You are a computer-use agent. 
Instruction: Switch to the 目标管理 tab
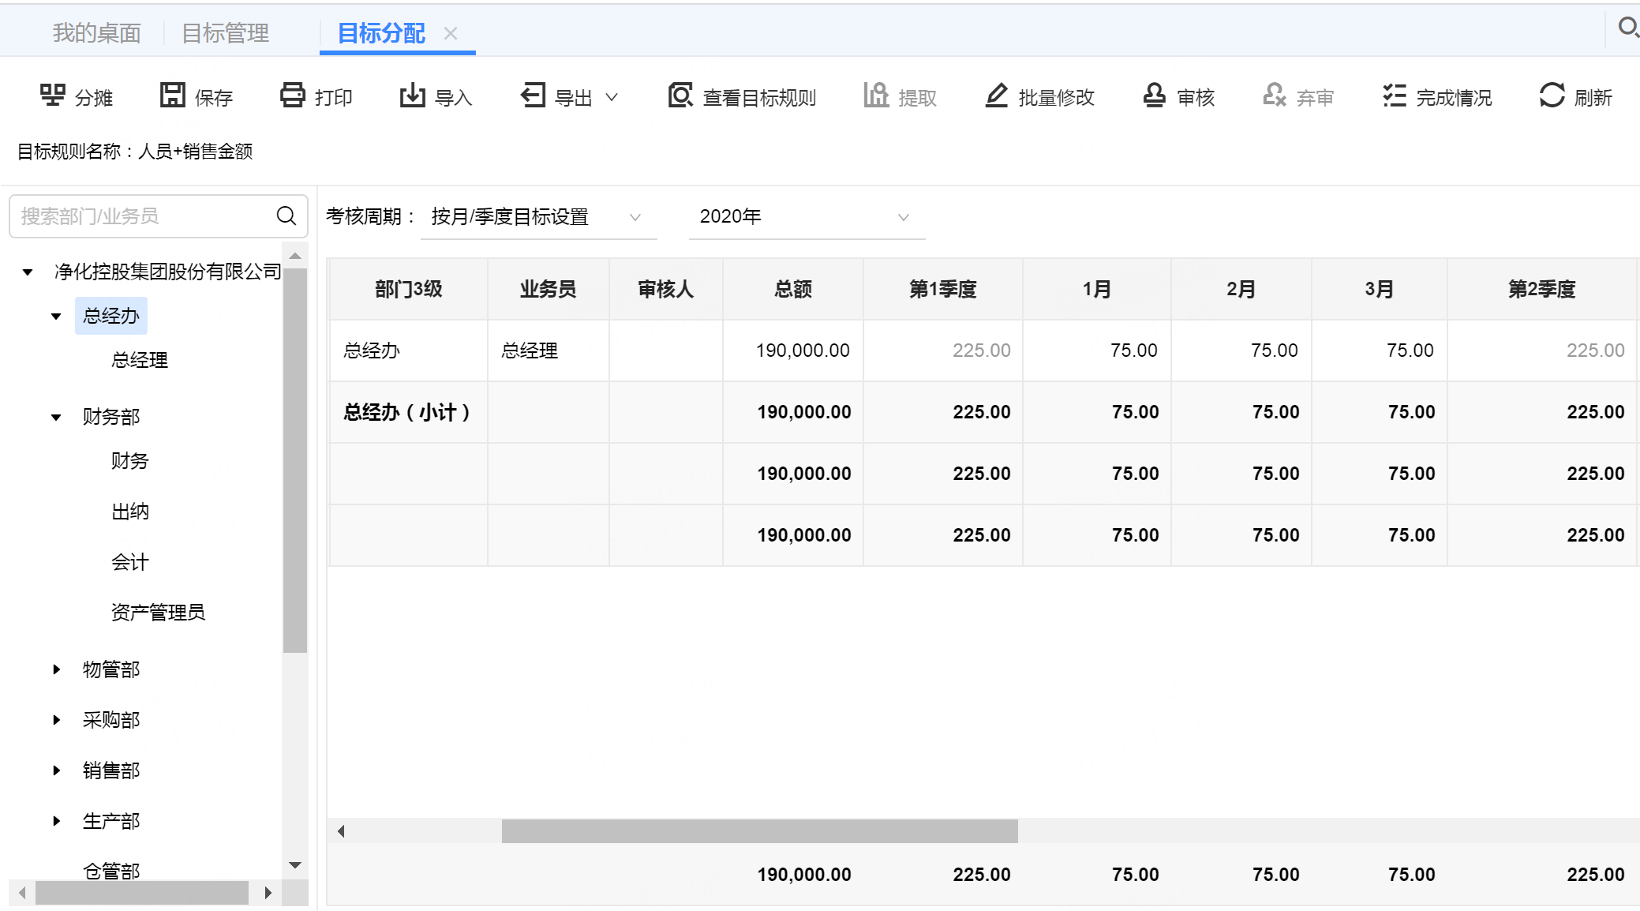(x=225, y=33)
